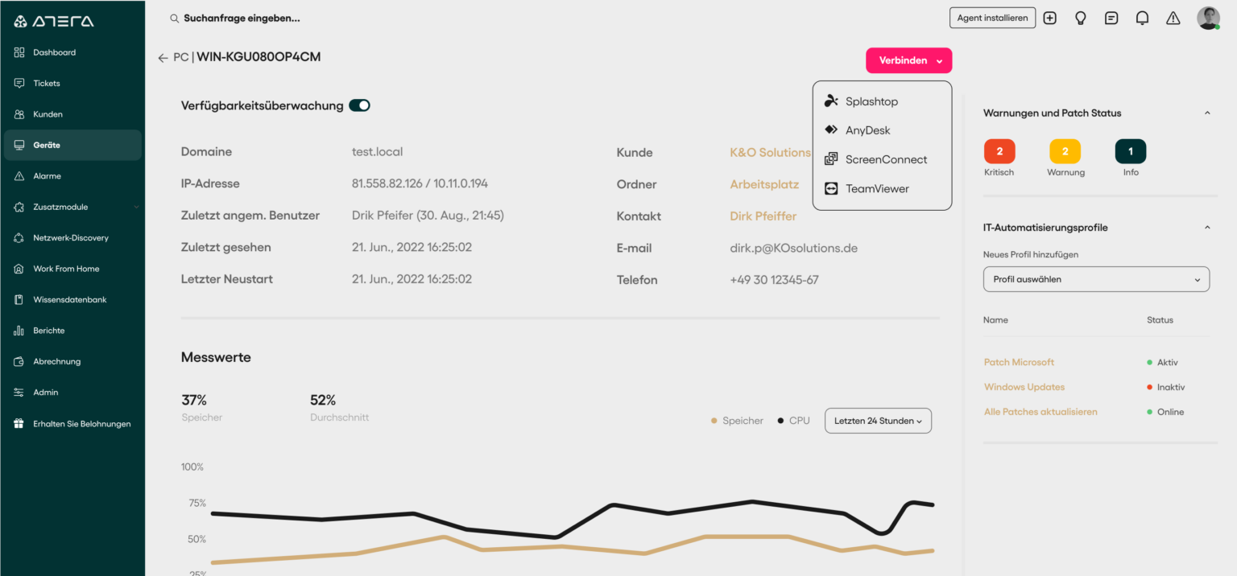
Task: Click the notifications bell icon
Action: [x=1142, y=17]
